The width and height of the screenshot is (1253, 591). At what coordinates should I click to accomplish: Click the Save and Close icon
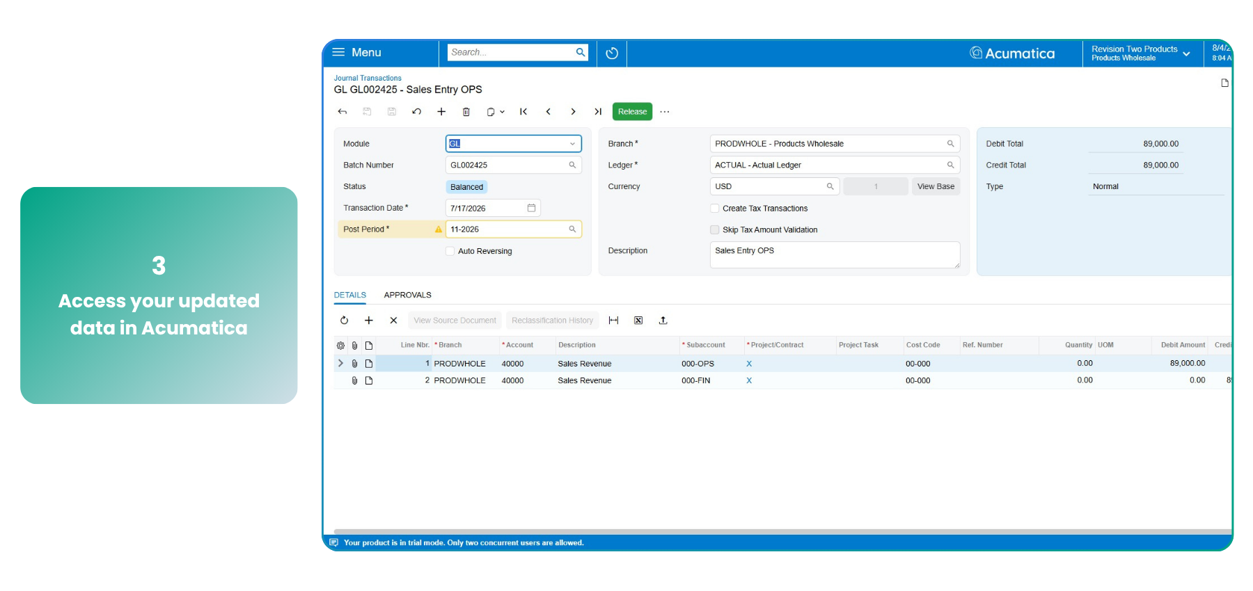[x=367, y=111]
